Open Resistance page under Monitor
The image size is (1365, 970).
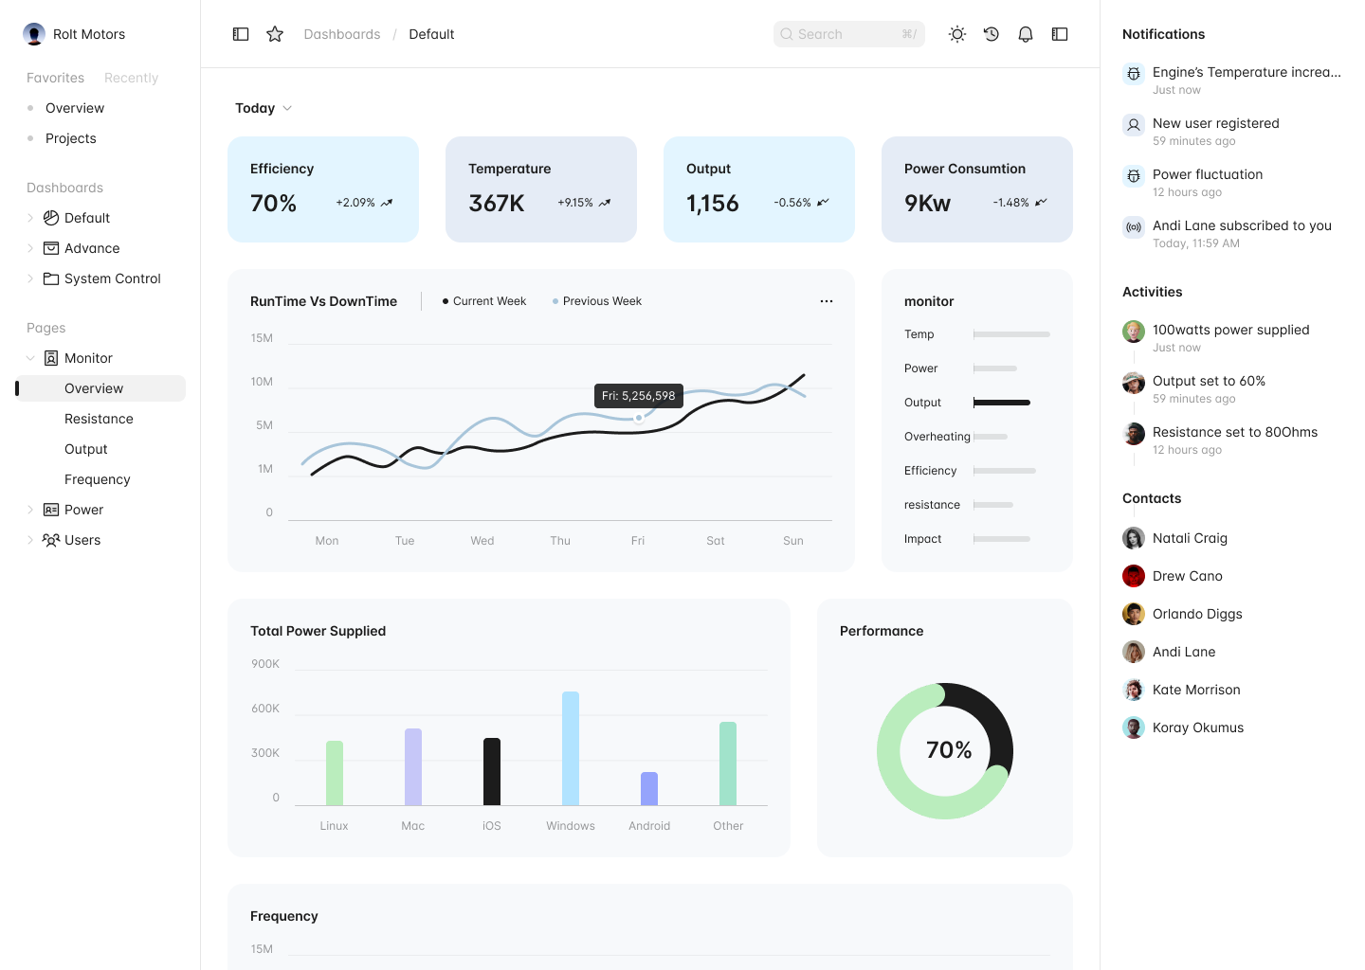[99, 419]
